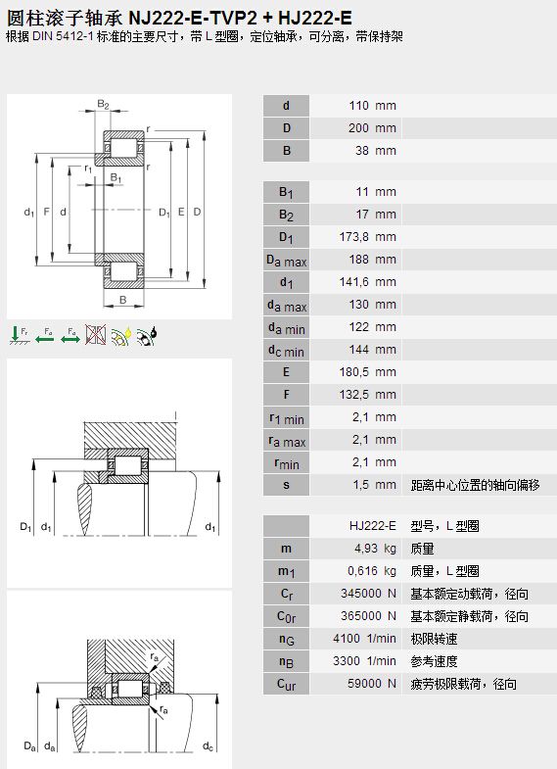This screenshot has height=769, width=557.
Task: Select the B2 value 17 mm
Action: 376,215
